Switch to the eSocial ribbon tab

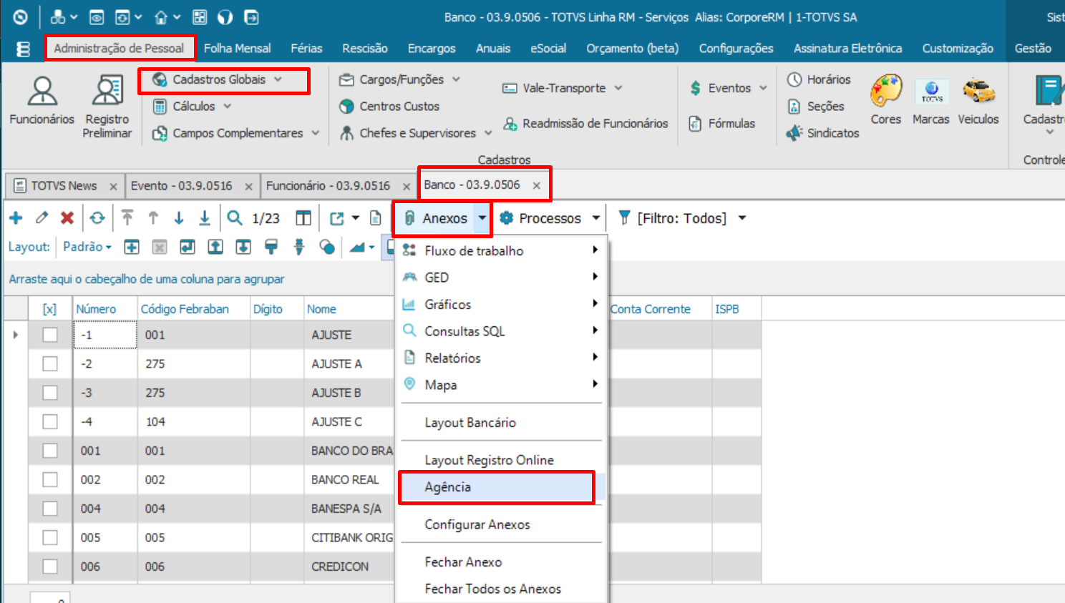point(548,49)
